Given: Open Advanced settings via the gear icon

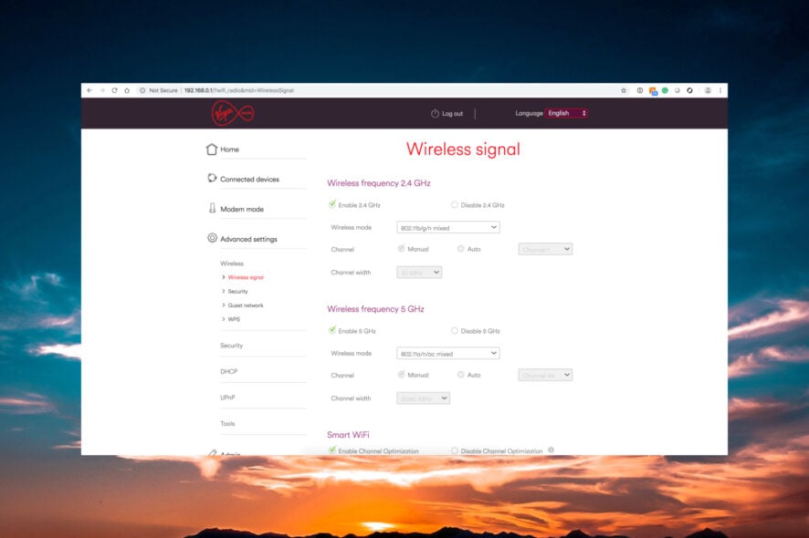Looking at the screenshot, I should pos(211,238).
